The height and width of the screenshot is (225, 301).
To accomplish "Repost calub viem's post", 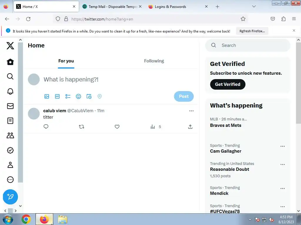I will click(x=82, y=127).
